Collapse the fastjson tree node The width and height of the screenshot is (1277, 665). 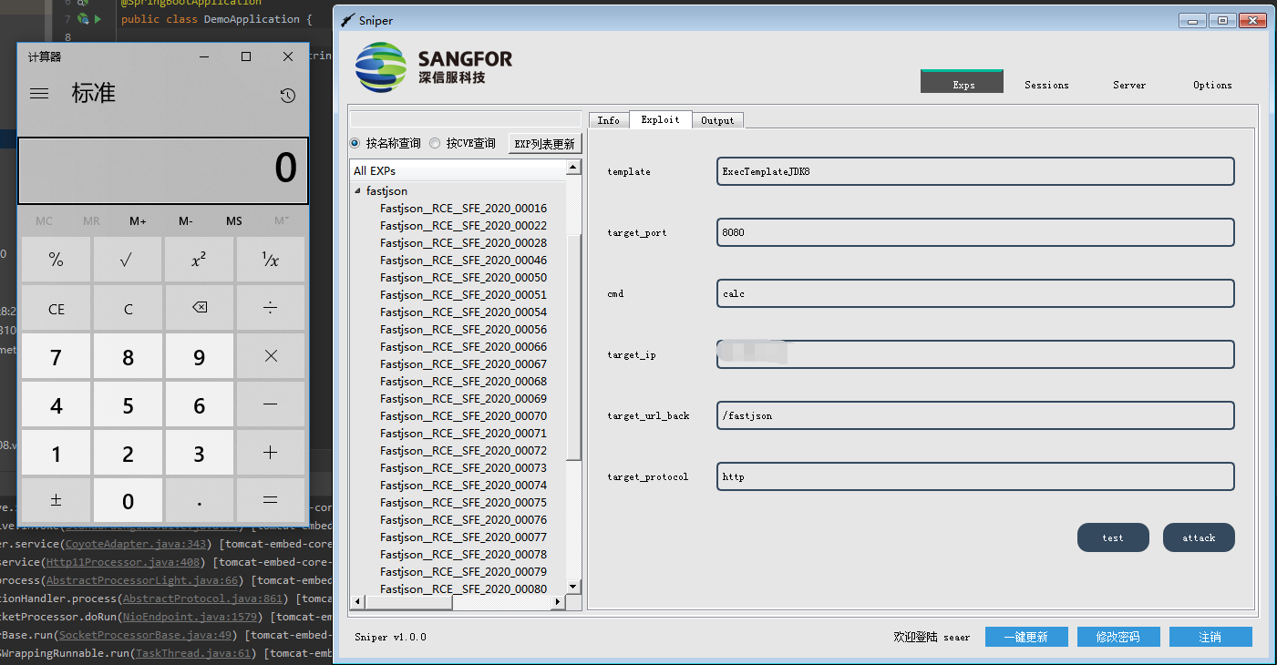[357, 191]
